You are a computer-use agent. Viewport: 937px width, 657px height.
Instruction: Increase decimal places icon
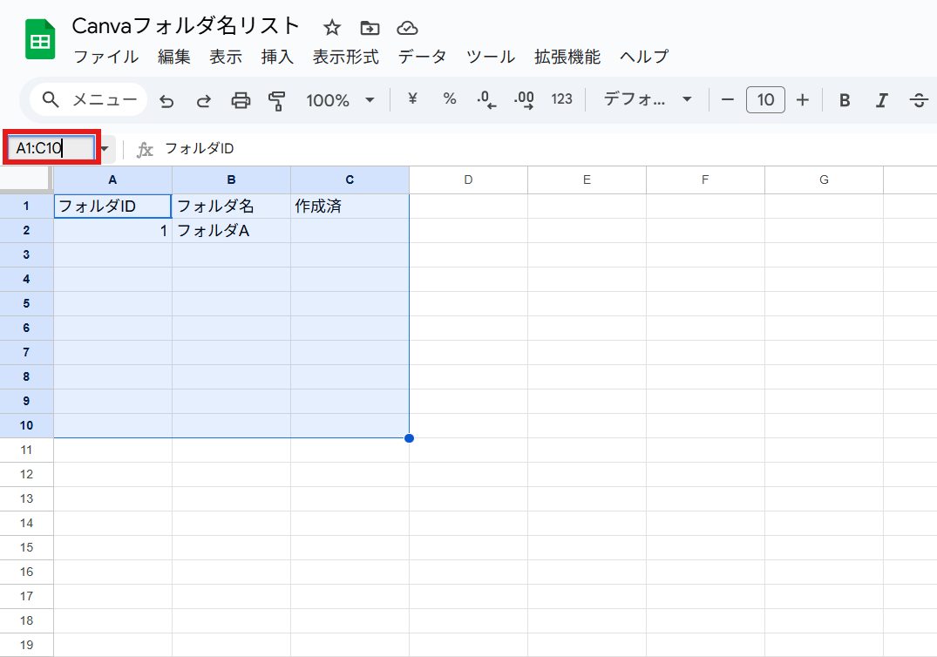coord(524,99)
